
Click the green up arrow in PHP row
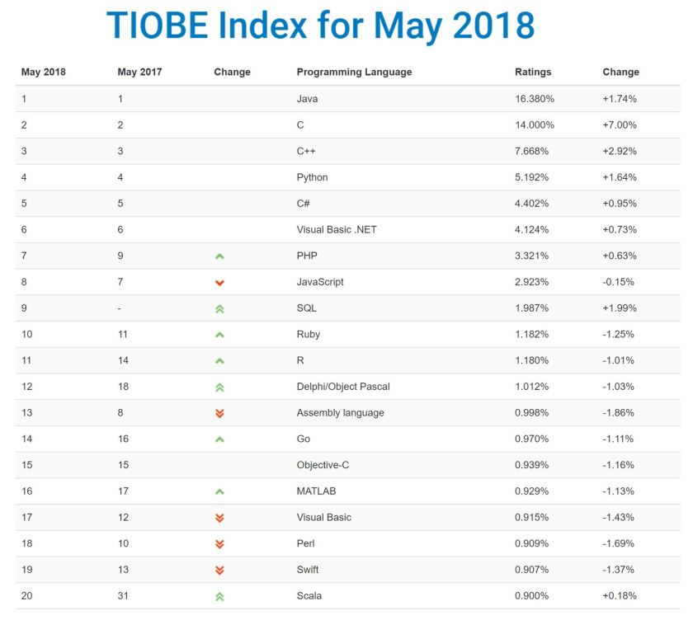tap(219, 256)
